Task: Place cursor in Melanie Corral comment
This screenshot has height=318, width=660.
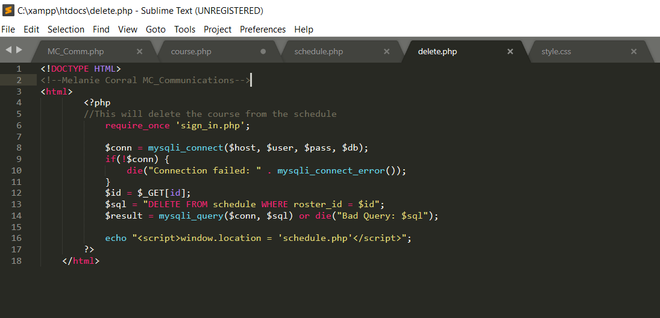Action: 146,80
